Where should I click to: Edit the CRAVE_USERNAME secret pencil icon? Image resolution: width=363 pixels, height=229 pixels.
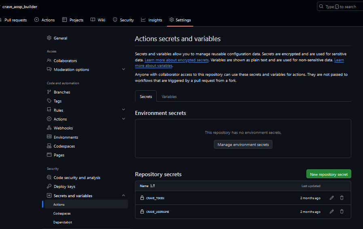(332, 211)
